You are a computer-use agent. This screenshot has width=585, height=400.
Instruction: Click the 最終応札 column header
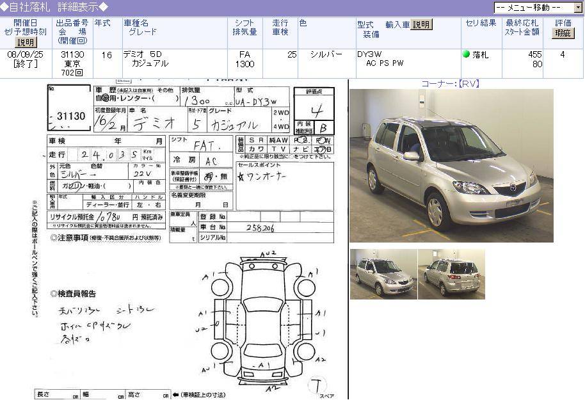pyautogui.click(x=522, y=23)
